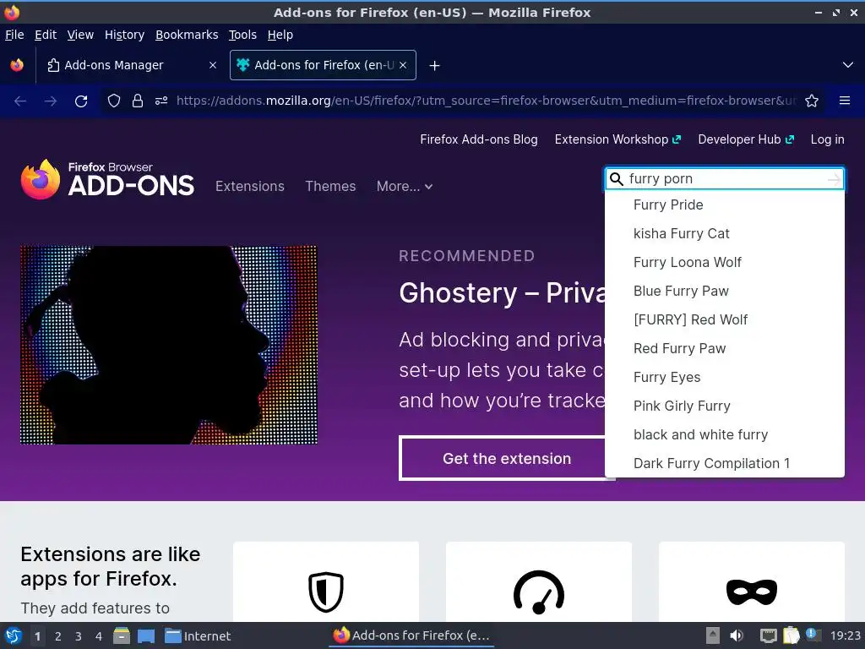The height and width of the screenshot is (649, 865).
Task: Open the network tray icon
Action: [768, 635]
